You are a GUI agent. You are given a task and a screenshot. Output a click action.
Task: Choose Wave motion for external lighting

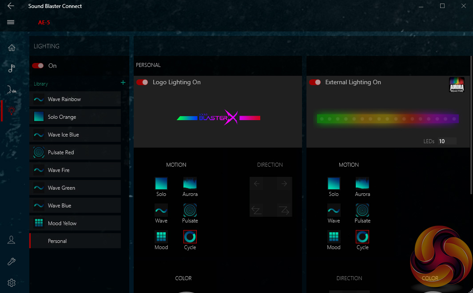tap(334, 210)
